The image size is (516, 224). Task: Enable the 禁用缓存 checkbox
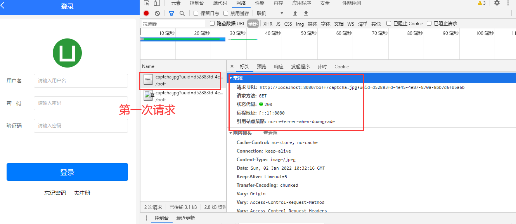(226, 13)
